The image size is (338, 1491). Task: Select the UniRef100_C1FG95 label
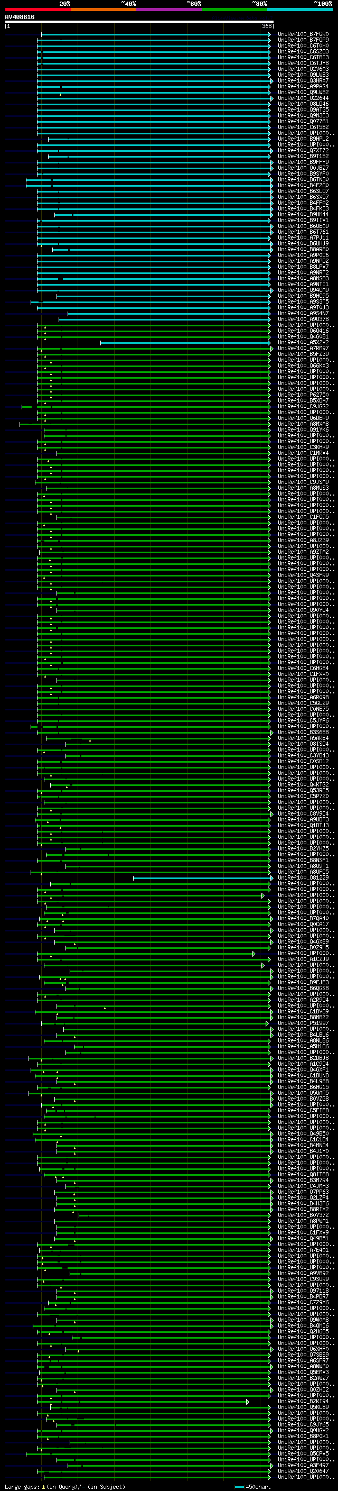coord(303,517)
